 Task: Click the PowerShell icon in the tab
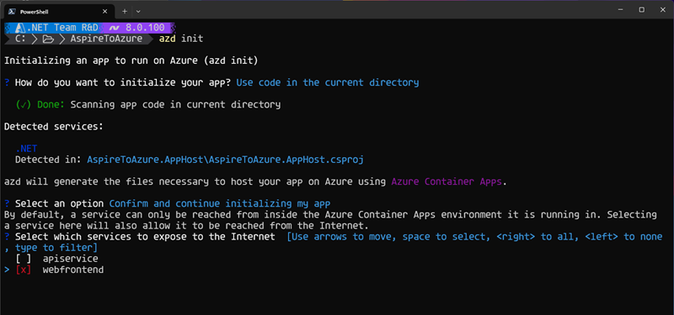coord(13,11)
